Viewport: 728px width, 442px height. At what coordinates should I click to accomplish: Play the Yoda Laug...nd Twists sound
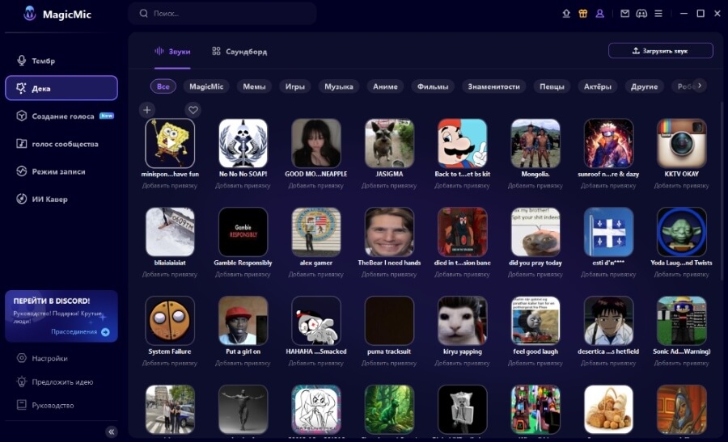coord(682,232)
